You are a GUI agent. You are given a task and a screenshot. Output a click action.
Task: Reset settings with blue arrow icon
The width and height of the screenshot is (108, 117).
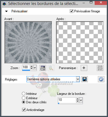(101, 79)
